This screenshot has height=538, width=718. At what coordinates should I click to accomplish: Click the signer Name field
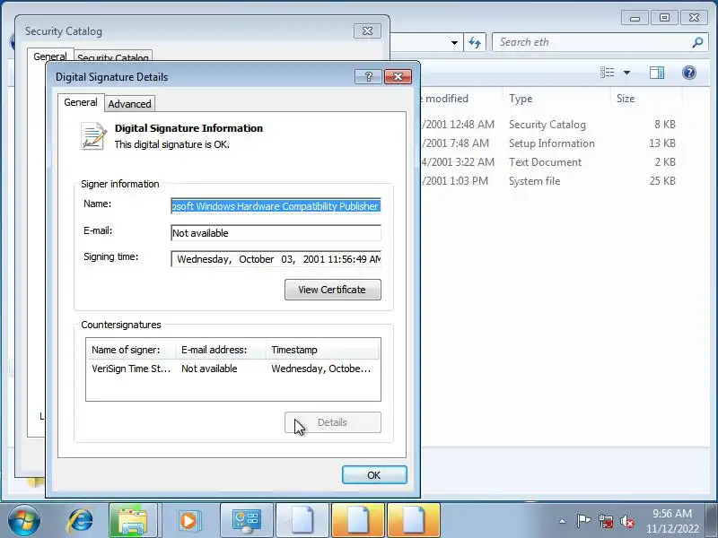pos(276,206)
